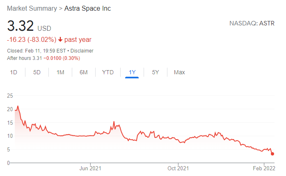The image size is (286, 176).
Task: Select the 1D time range tab
Action: point(14,72)
